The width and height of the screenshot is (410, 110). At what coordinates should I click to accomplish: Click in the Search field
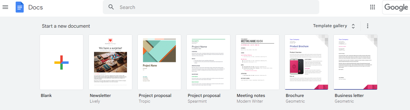tap(211, 7)
